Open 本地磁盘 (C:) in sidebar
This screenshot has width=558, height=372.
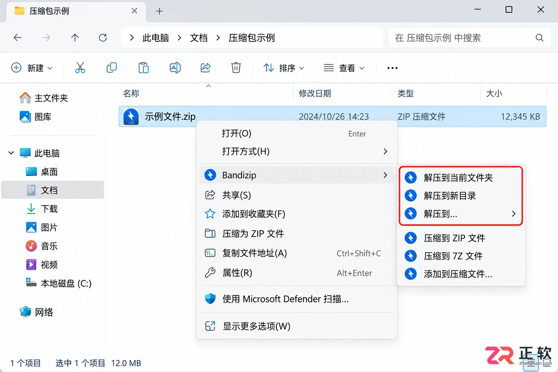click(53, 284)
